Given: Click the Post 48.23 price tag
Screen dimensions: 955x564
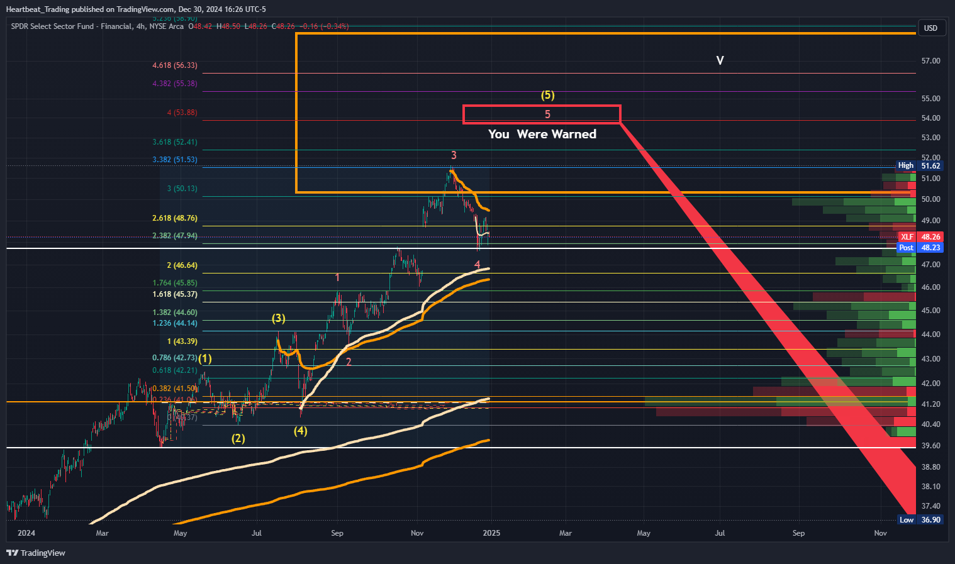Looking at the screenshot, I should pos(919,247).
